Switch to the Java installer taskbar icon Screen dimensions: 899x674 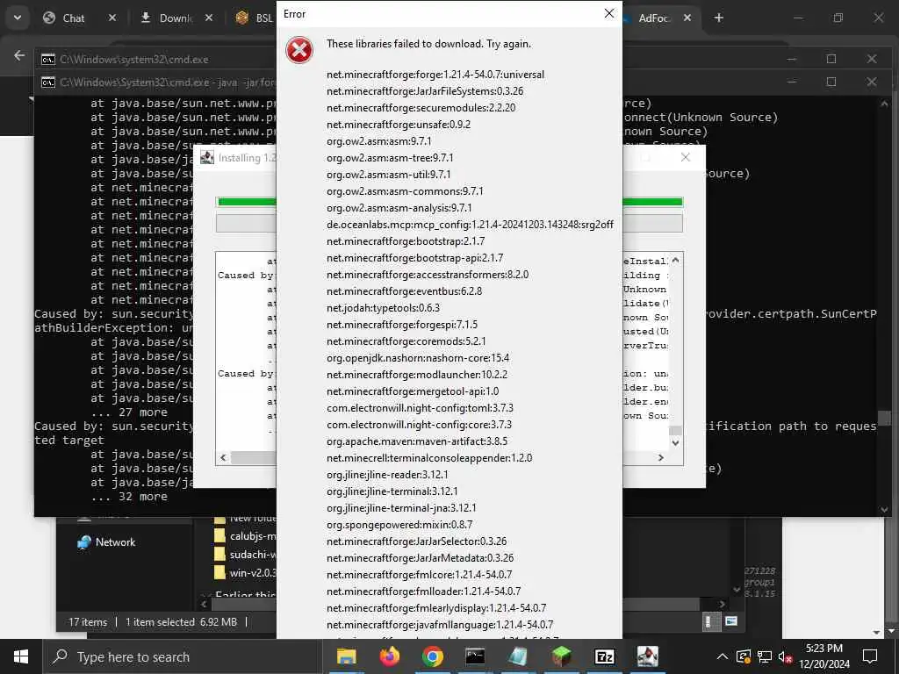click(647, 656)
